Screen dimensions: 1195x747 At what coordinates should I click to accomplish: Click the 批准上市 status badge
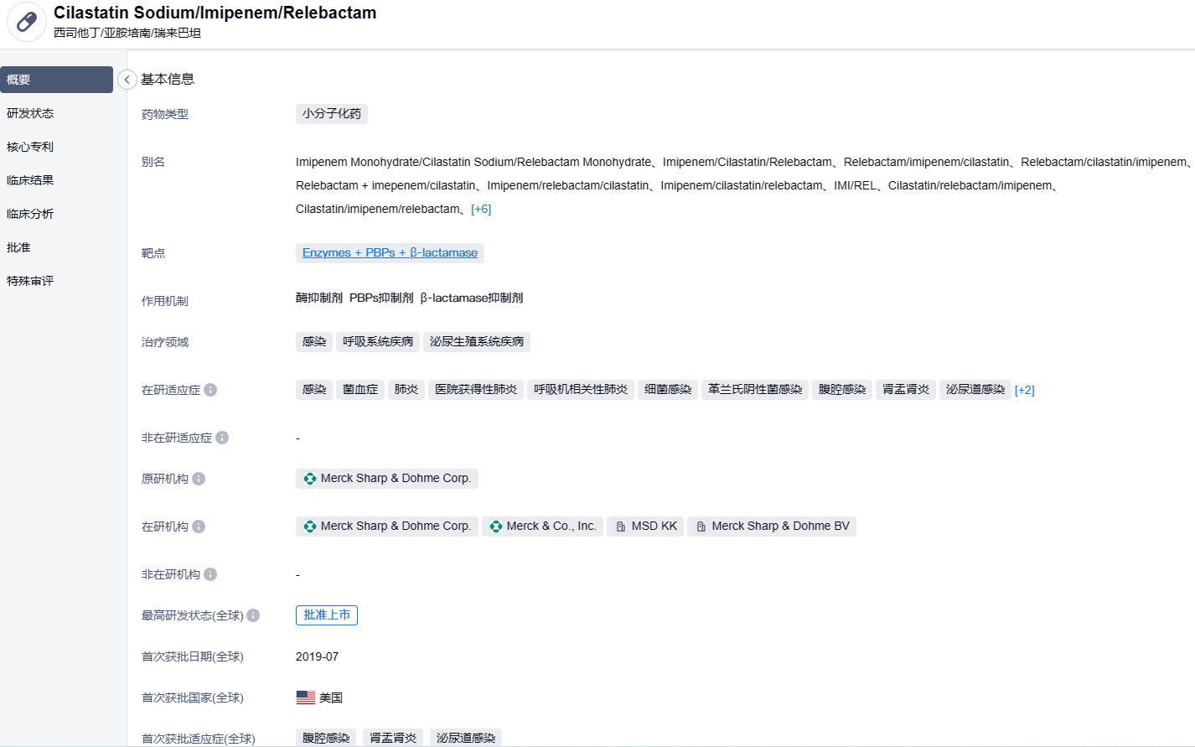(x=327, y=615)
